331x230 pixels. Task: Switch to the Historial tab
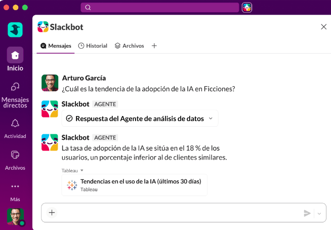(x=93, y=46)
